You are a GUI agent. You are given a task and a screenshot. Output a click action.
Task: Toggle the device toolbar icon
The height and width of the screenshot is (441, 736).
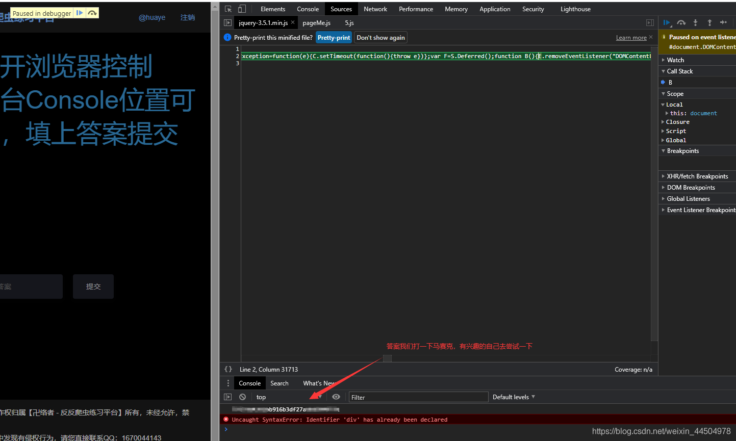[242, 9]
